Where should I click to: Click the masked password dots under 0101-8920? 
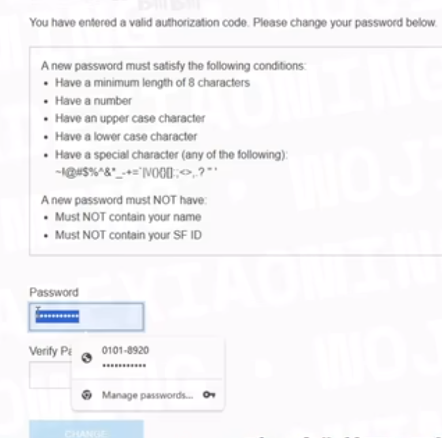click(124, 366)
